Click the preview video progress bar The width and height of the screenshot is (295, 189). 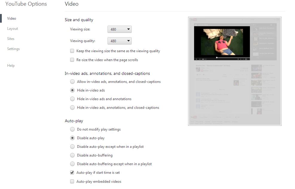tap(222, 58)
